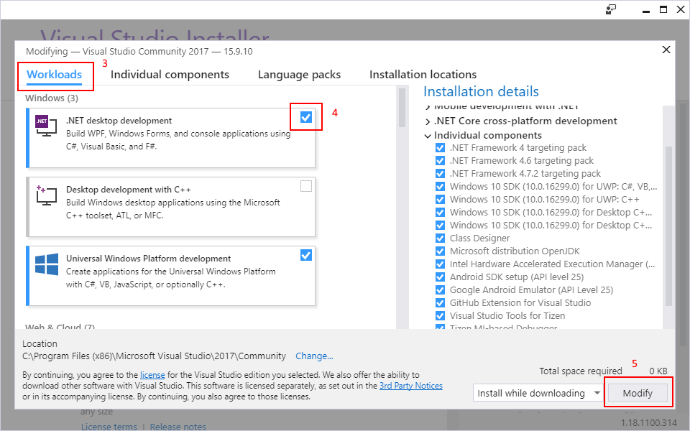Toggle Android SDK setup (API level 25) checkbox
This screenshot has width=690, height=431.
(x=440, y=277)
